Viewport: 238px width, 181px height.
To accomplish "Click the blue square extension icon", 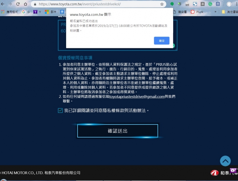I will (218, 4).
